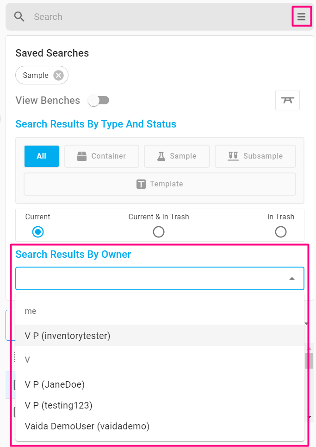Filter results by Container type
This screenshot has height=447, width=316.
click(101, 156)
